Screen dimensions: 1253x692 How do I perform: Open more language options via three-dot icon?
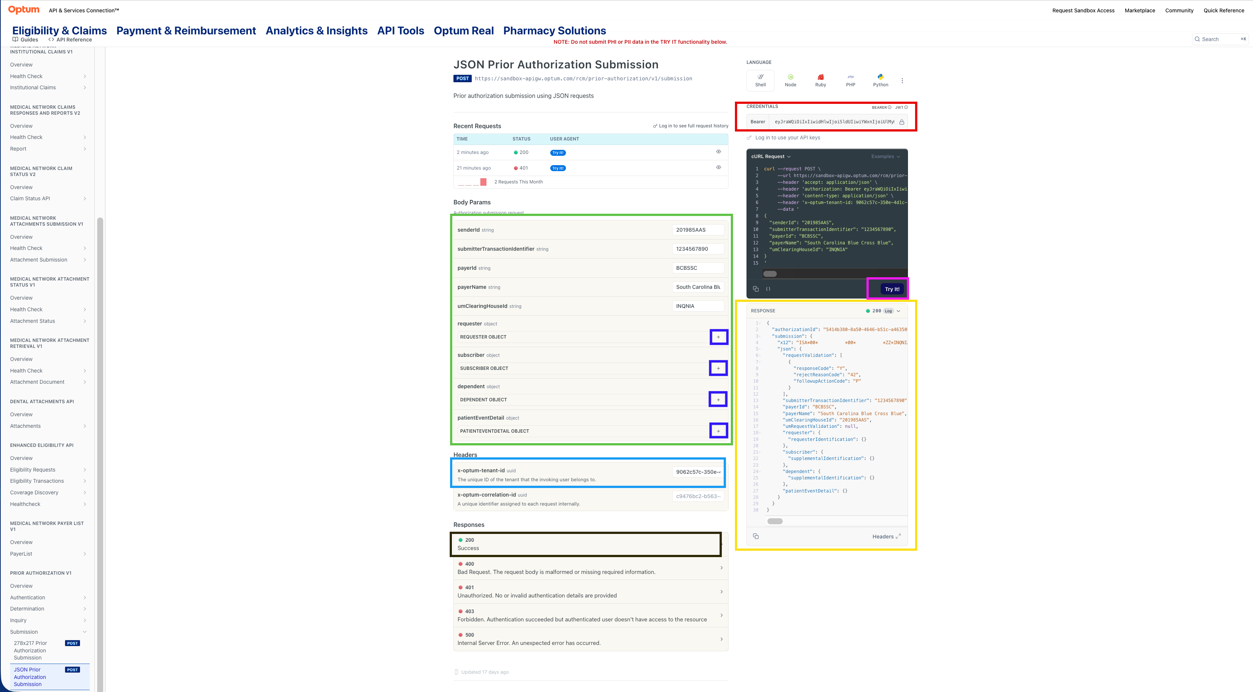pos(903,80)
